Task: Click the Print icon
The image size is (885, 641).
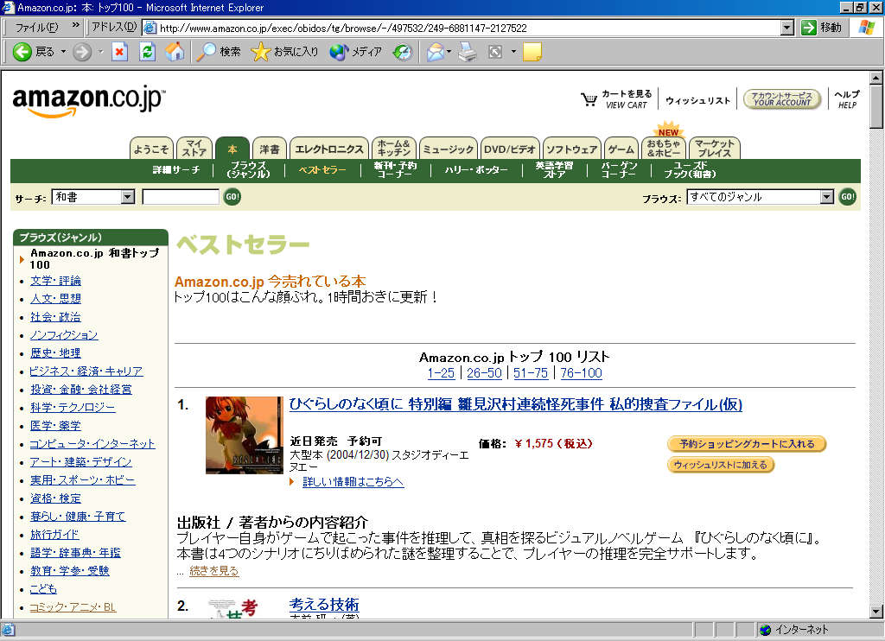Action: pyautogui.click(x=468, y=52)
